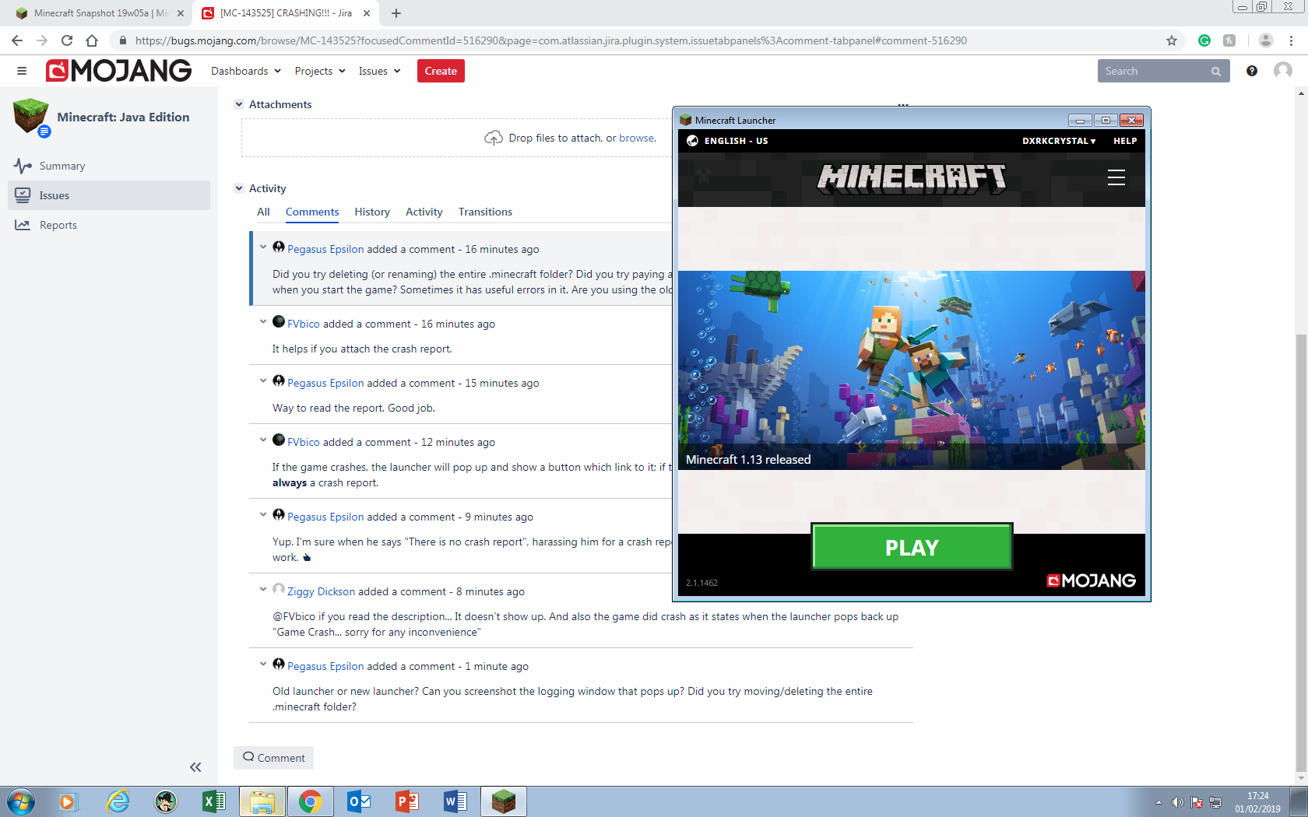Collapse Pegasus Epsilon's 16 minutes ago comment
Viewport: 1308px width, 817px height.
[x=263, y=247]
